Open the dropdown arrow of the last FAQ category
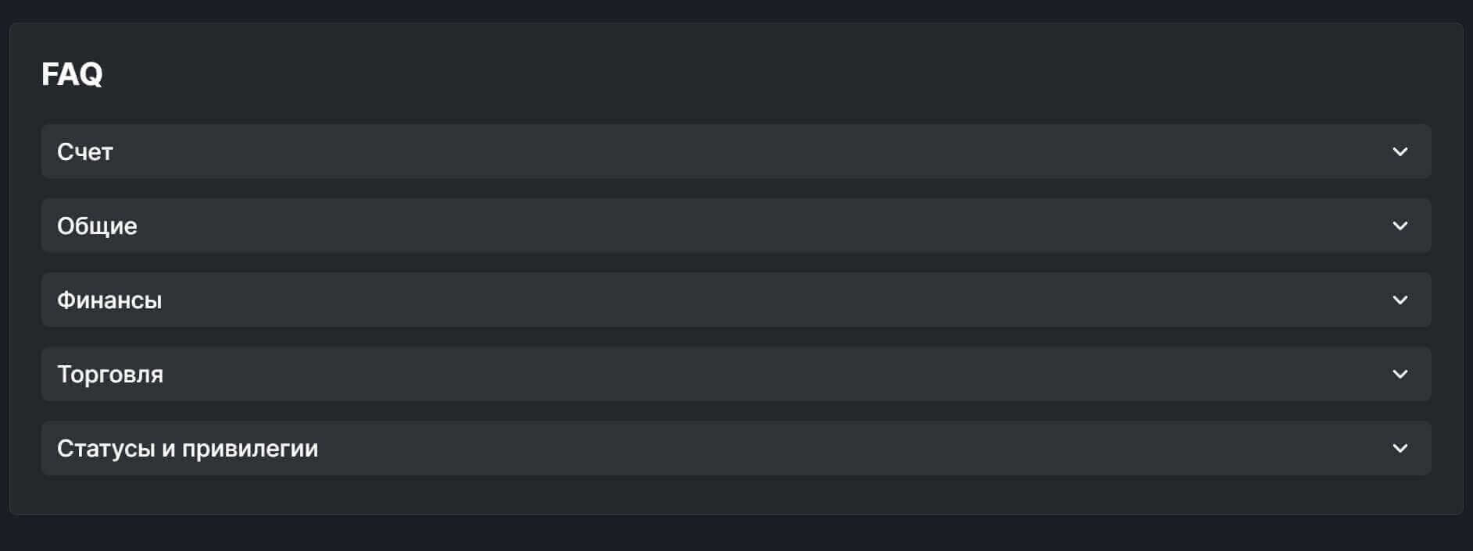The image size is (1473, 551). pyautogui.click(x=1400, y=448)
